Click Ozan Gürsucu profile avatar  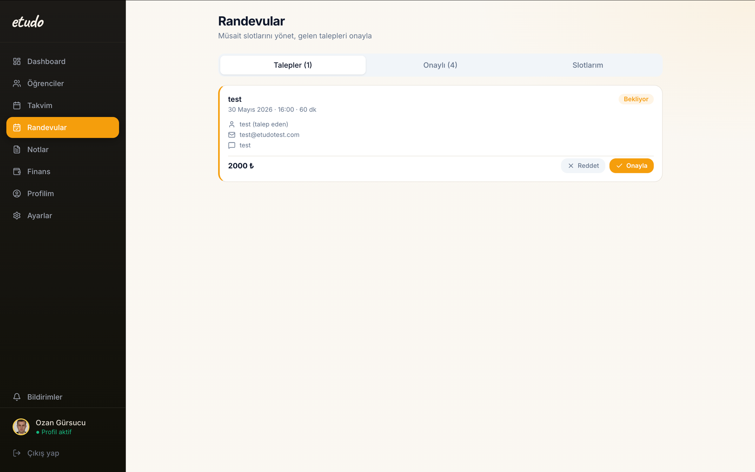pyautogui.click(x=21, y=427)
